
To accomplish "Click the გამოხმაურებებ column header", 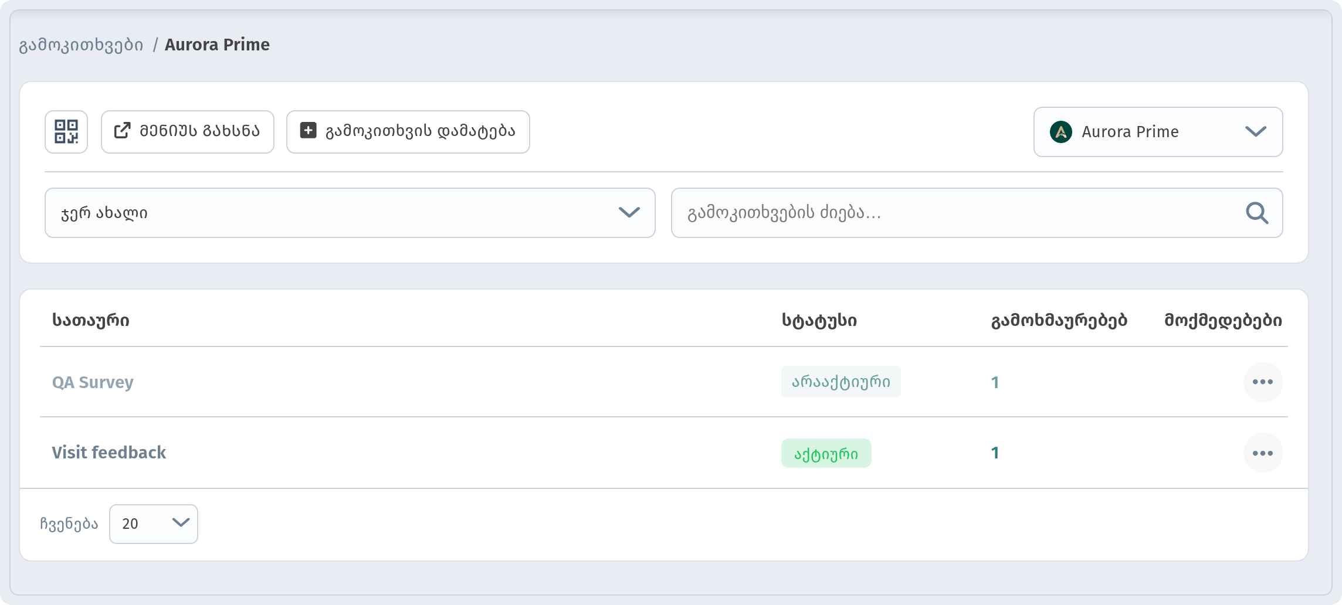I will point(1059,320).
